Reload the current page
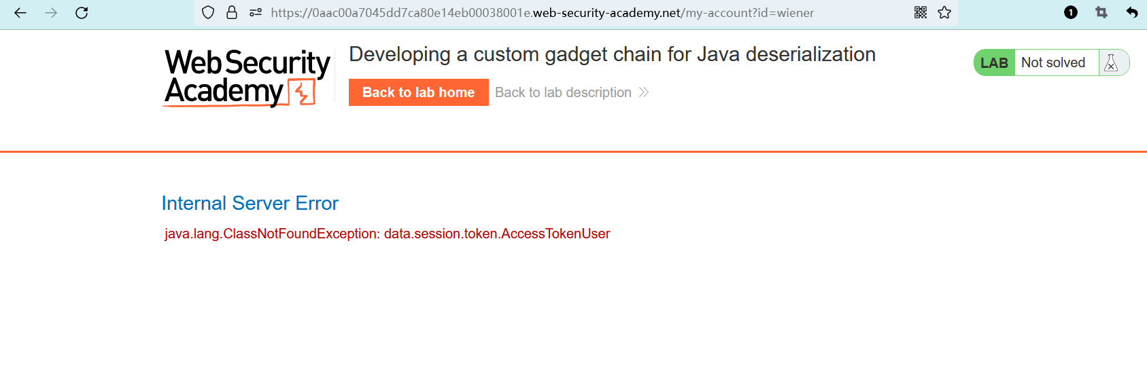The height and width of the screenshot is (385, 1147). [x=82, y=13]
